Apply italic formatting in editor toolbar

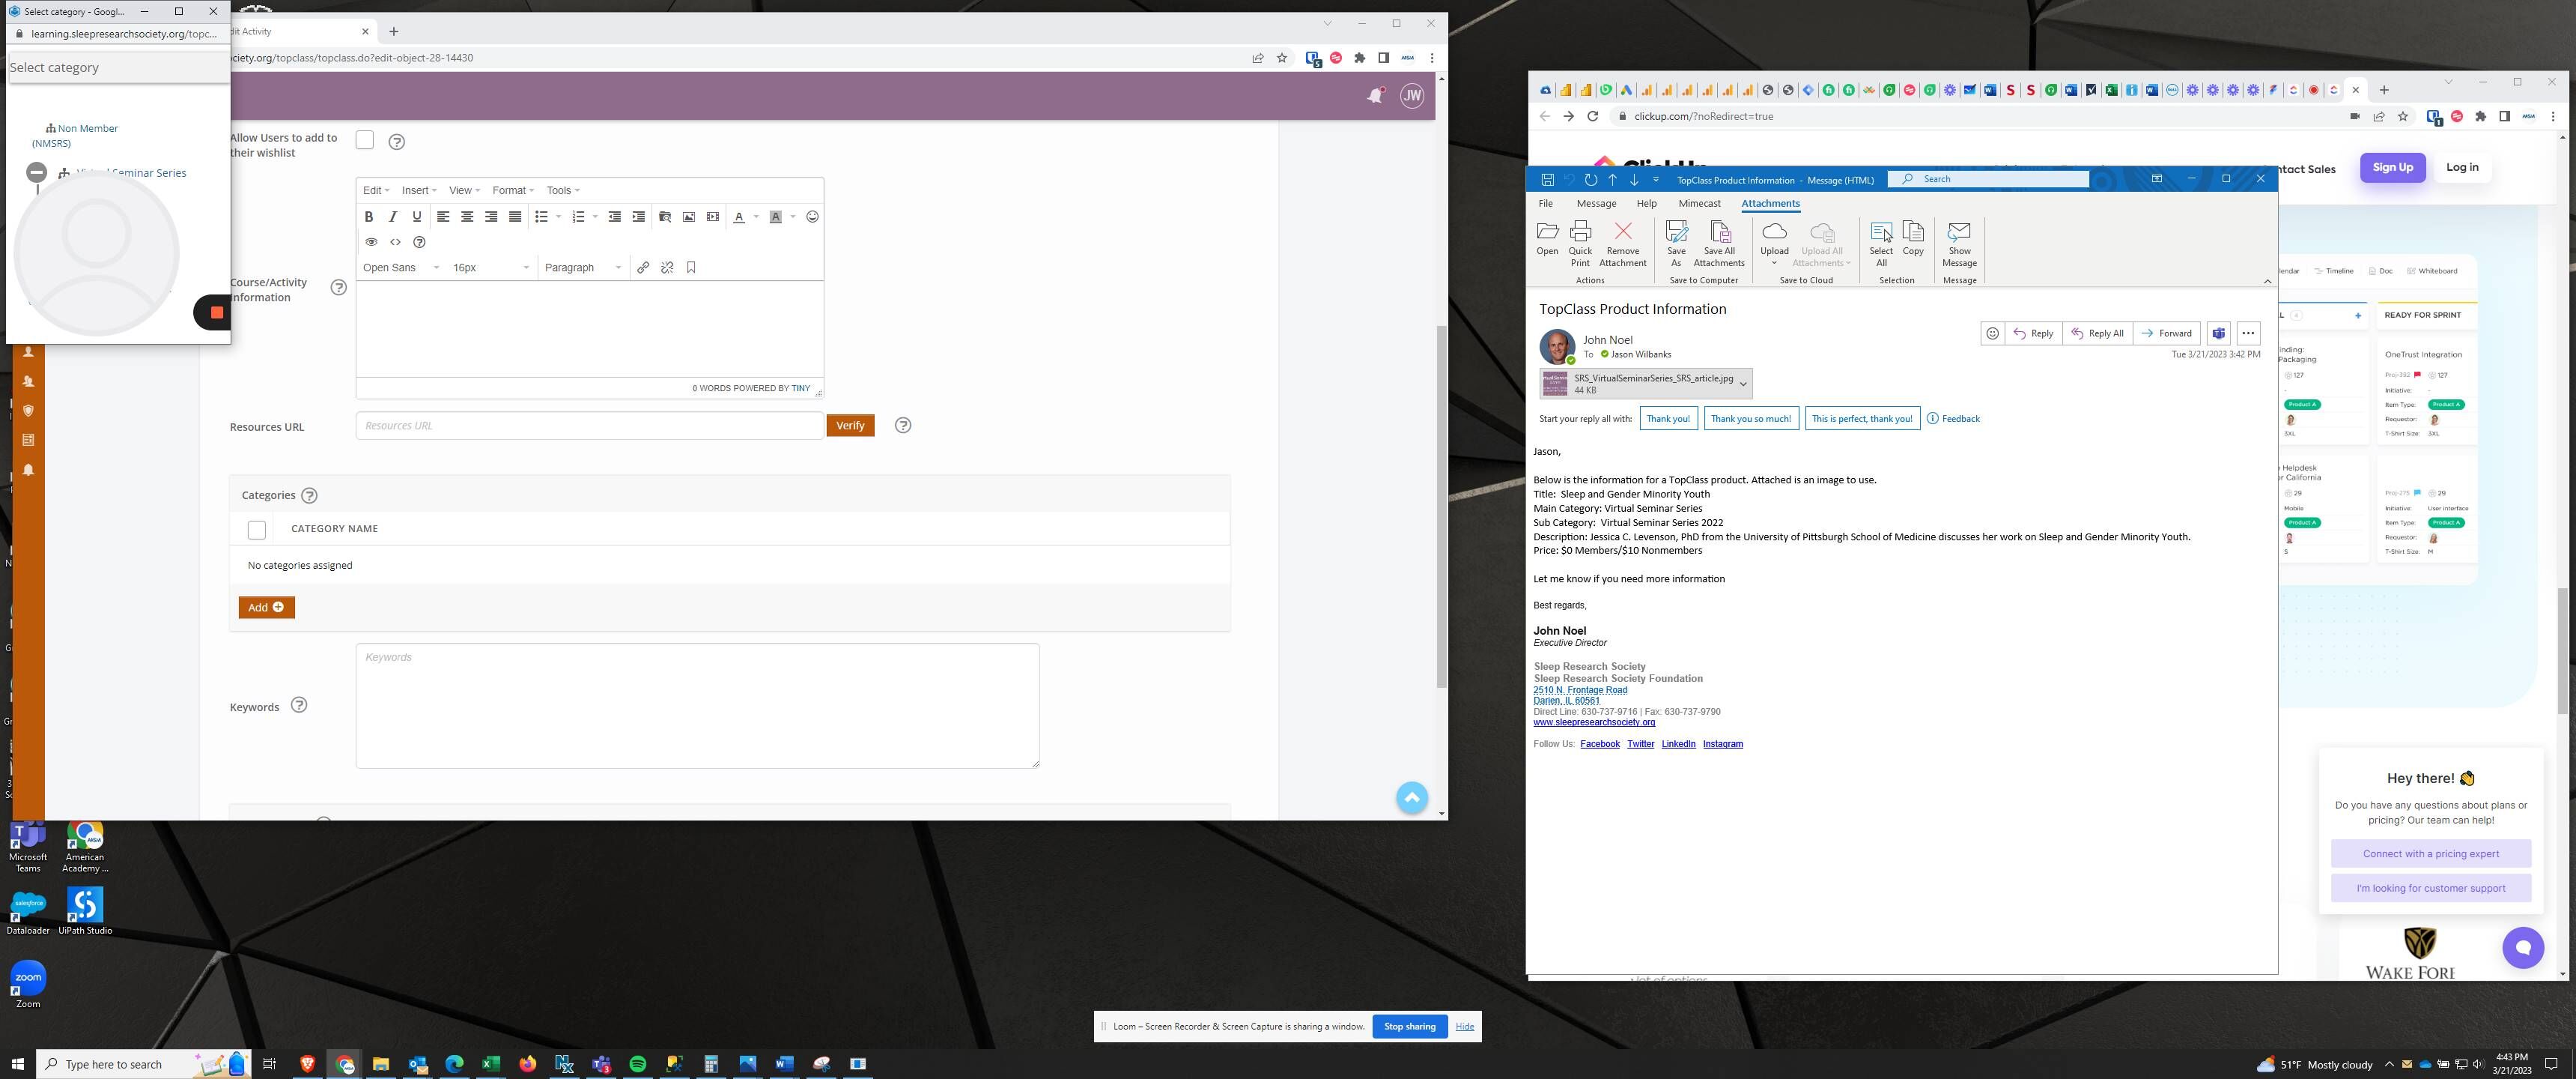393,217
